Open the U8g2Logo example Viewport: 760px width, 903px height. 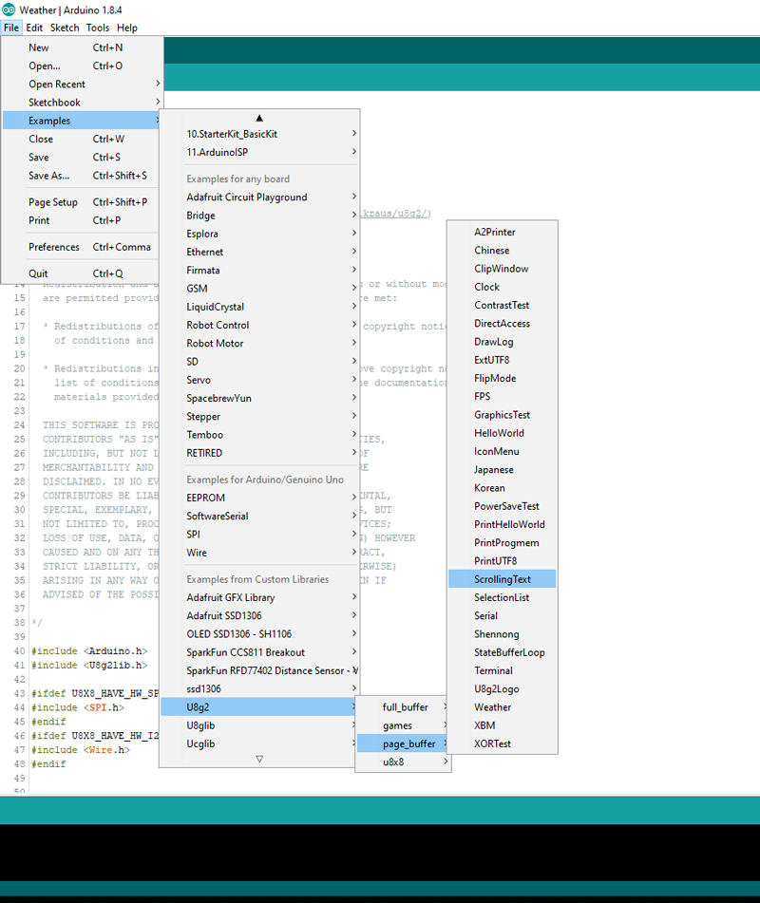[503, 688]
